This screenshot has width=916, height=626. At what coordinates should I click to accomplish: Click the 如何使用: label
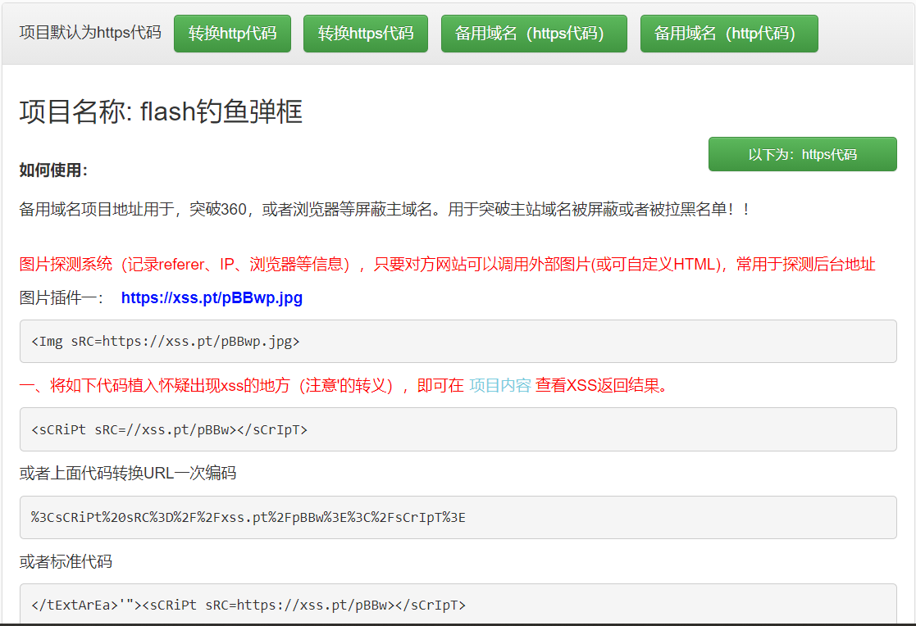[53, 170]
